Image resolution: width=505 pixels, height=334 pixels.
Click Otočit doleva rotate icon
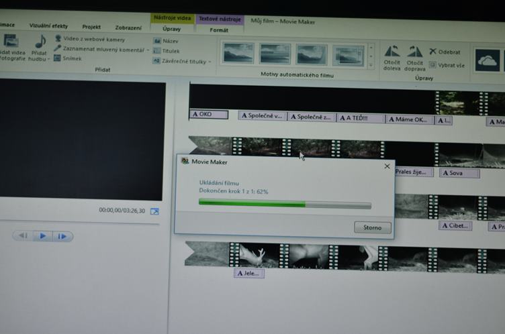point(392,52)
